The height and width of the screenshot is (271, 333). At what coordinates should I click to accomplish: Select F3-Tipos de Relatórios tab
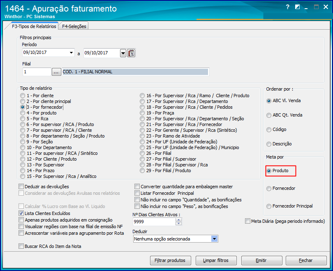click(34, 26)
